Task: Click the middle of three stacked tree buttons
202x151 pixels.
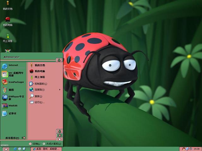Action: pyautogui.click(x=60, y=135)
